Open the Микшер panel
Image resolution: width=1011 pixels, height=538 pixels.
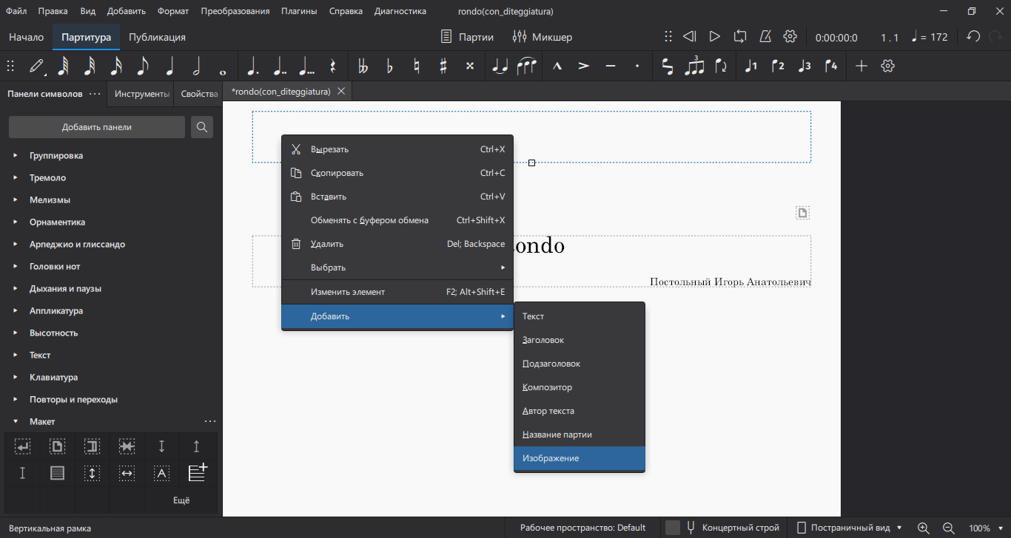pyautogui.click(x=543, y=36)
